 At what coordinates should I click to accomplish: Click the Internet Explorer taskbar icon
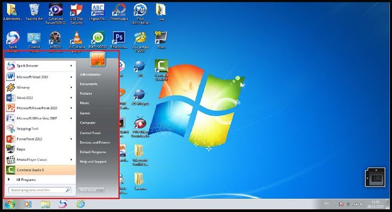81,204
